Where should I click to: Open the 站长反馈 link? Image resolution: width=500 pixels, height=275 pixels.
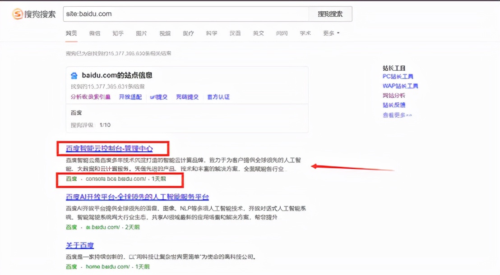tap(394, 105)
